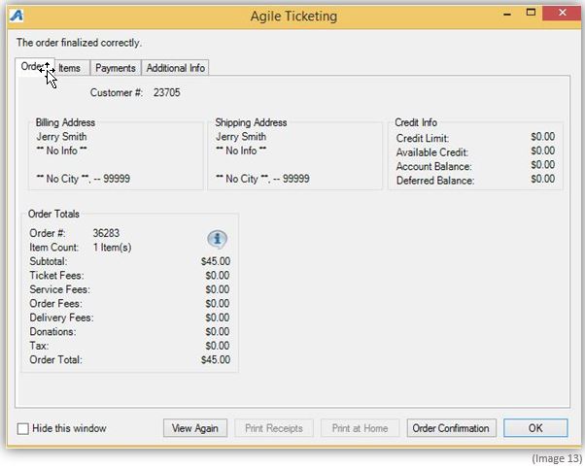This screenshot has height=469, width=585.
Task: Click the info icon in Order Totals
Action: [x=217, y=239]
